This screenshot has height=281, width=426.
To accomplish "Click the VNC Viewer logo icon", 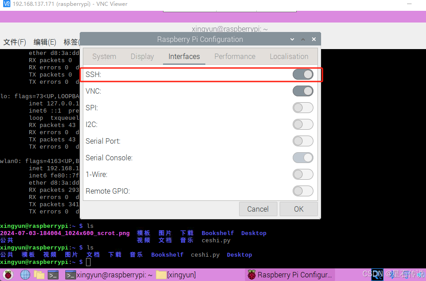I will 6,4.
